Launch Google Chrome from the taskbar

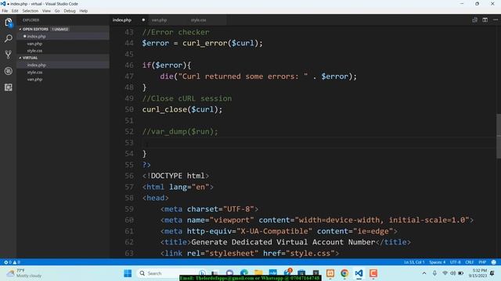click(344, 273)
